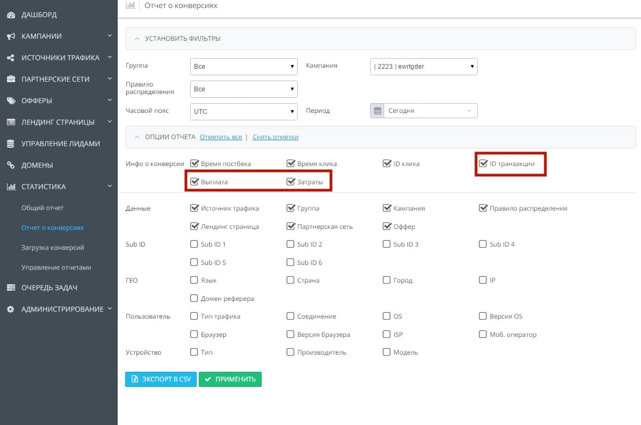Click the УПРАВЛЕНИЕ ЛИДАМИ database icon
This screenshot has height=425, width=641.
point(11,143)
